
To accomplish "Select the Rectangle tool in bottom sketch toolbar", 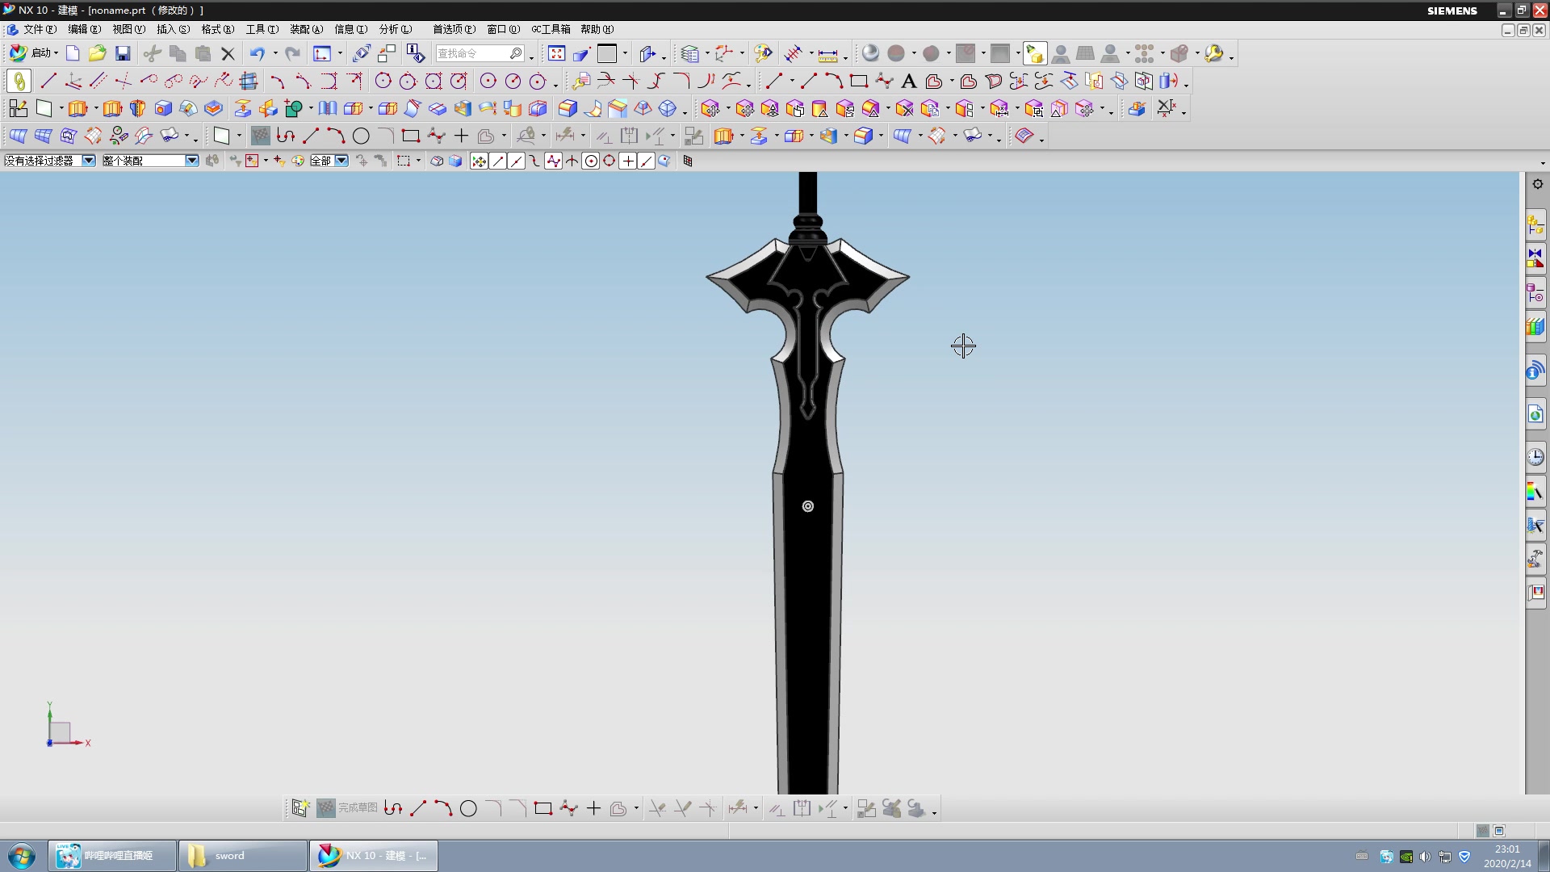I will click(x=542, y=808).
